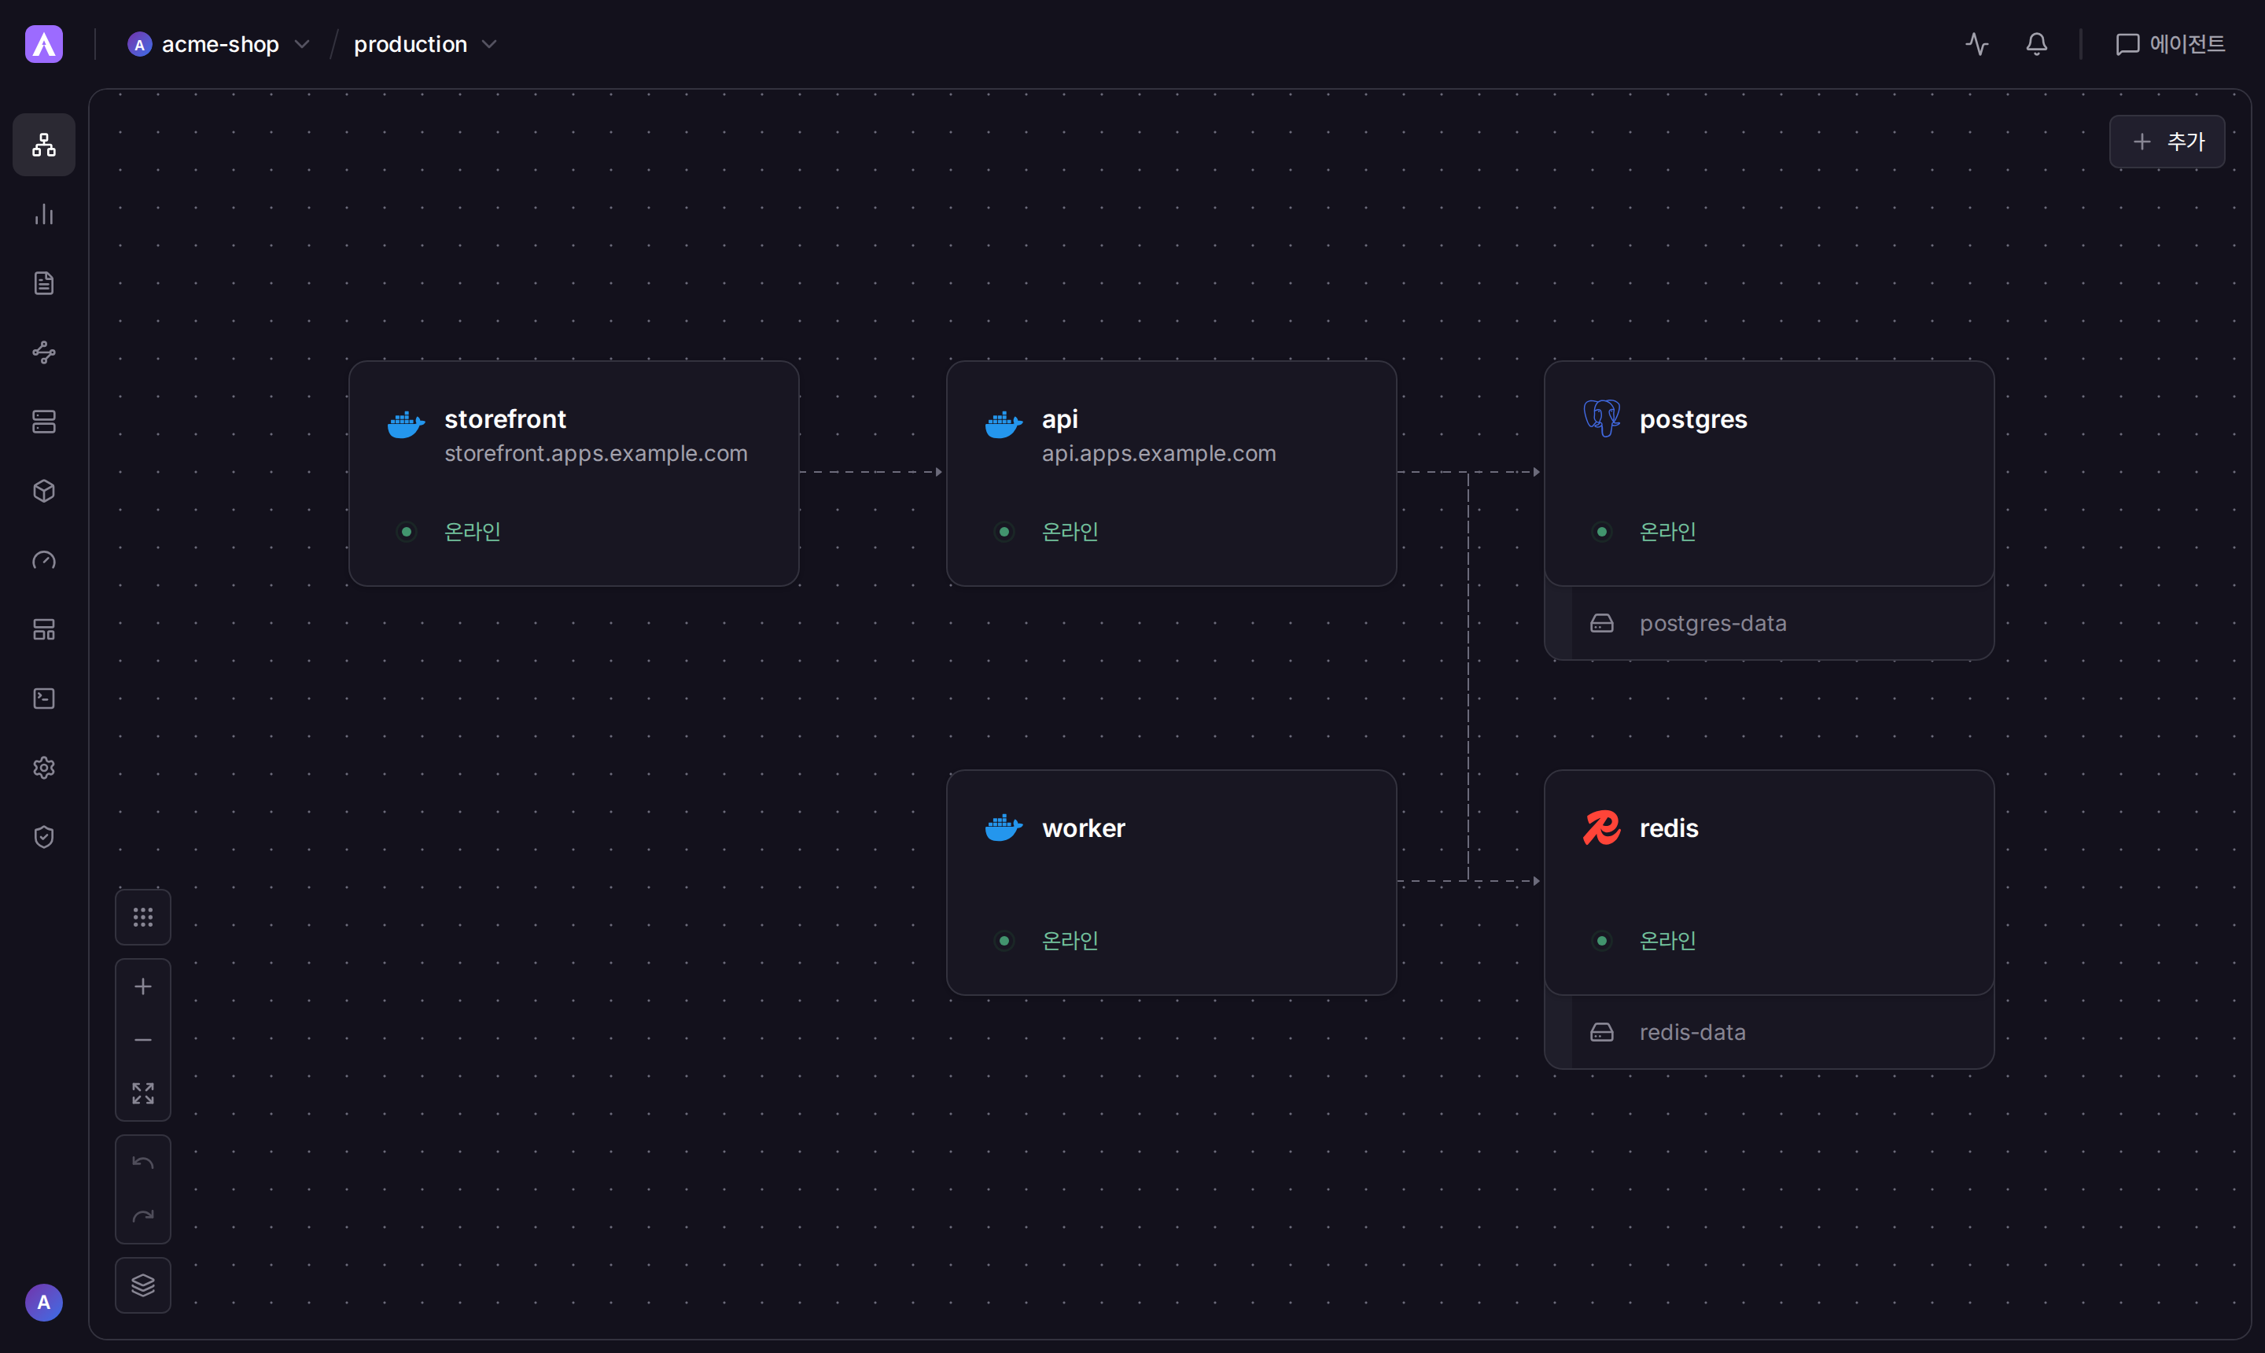Toggle the canvas grid dots button
The width and height of the screenshot is (2265, 1353).
pos(143,917)
